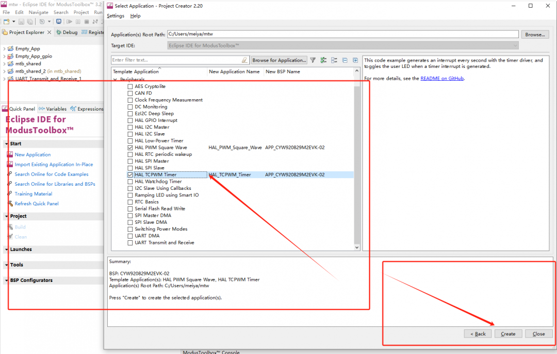Collapse the Start section in Quick Panel
The width and height of the screenshot is (557, 354).
pos(7,144)
